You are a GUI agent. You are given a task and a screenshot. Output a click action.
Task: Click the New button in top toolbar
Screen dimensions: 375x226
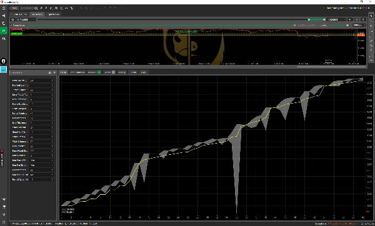[14, 8]
